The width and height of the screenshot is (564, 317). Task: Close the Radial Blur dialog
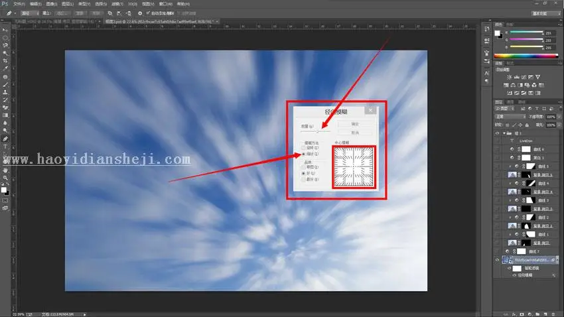(x=370, y=110)
